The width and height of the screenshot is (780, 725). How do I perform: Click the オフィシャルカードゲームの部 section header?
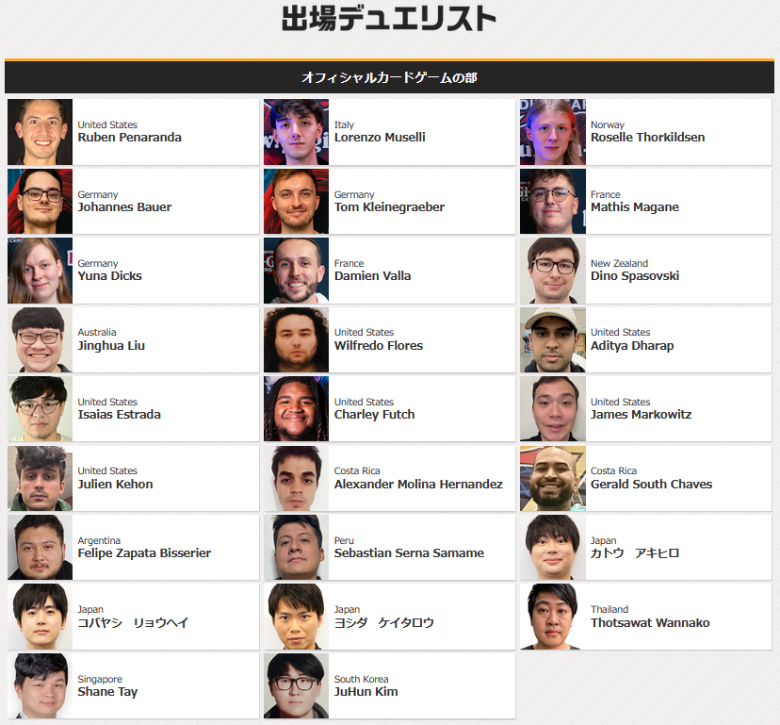pos(389,77)
